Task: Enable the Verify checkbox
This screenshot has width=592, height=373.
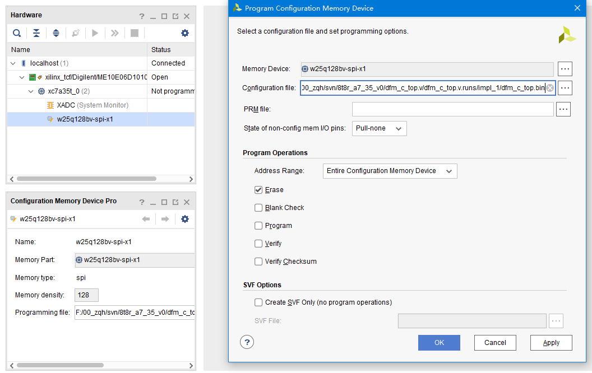Action: (258, 244)
